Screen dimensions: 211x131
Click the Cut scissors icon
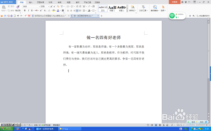point(9,6)
